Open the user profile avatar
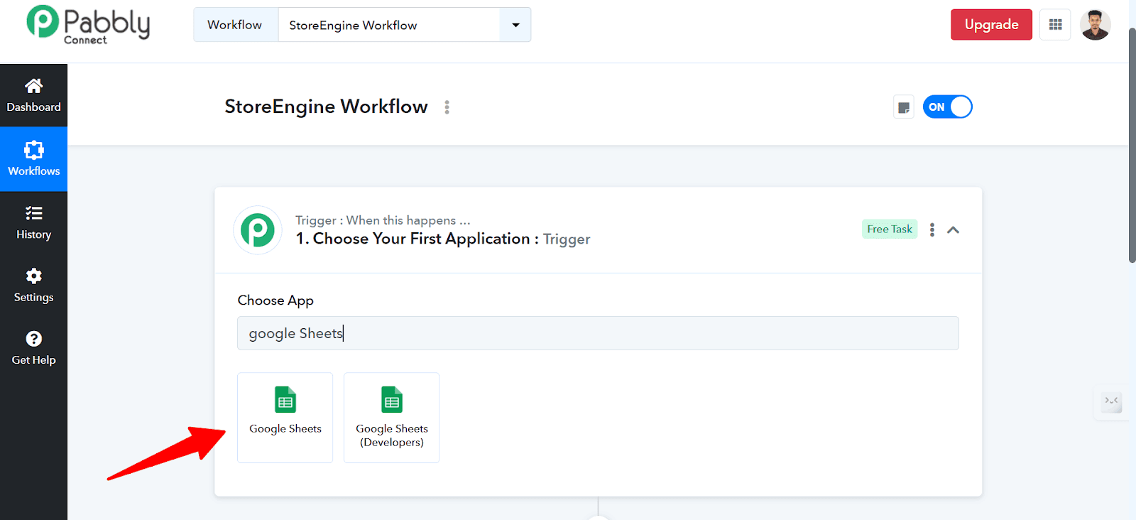The height and width of the screenshot is (520, 1136). (x=1095, y=25)
